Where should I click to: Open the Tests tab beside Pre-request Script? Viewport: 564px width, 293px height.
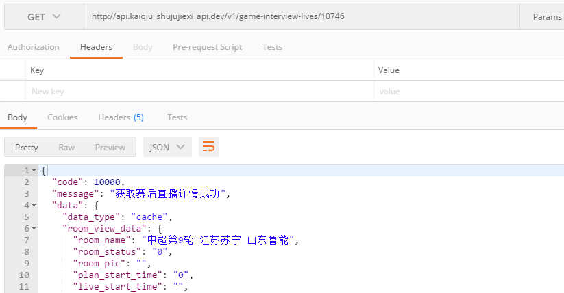[x=272, y=47]
